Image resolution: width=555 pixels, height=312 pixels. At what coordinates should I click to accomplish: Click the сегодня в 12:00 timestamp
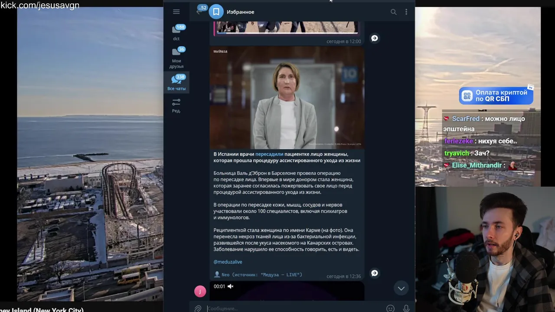(343, 41)
